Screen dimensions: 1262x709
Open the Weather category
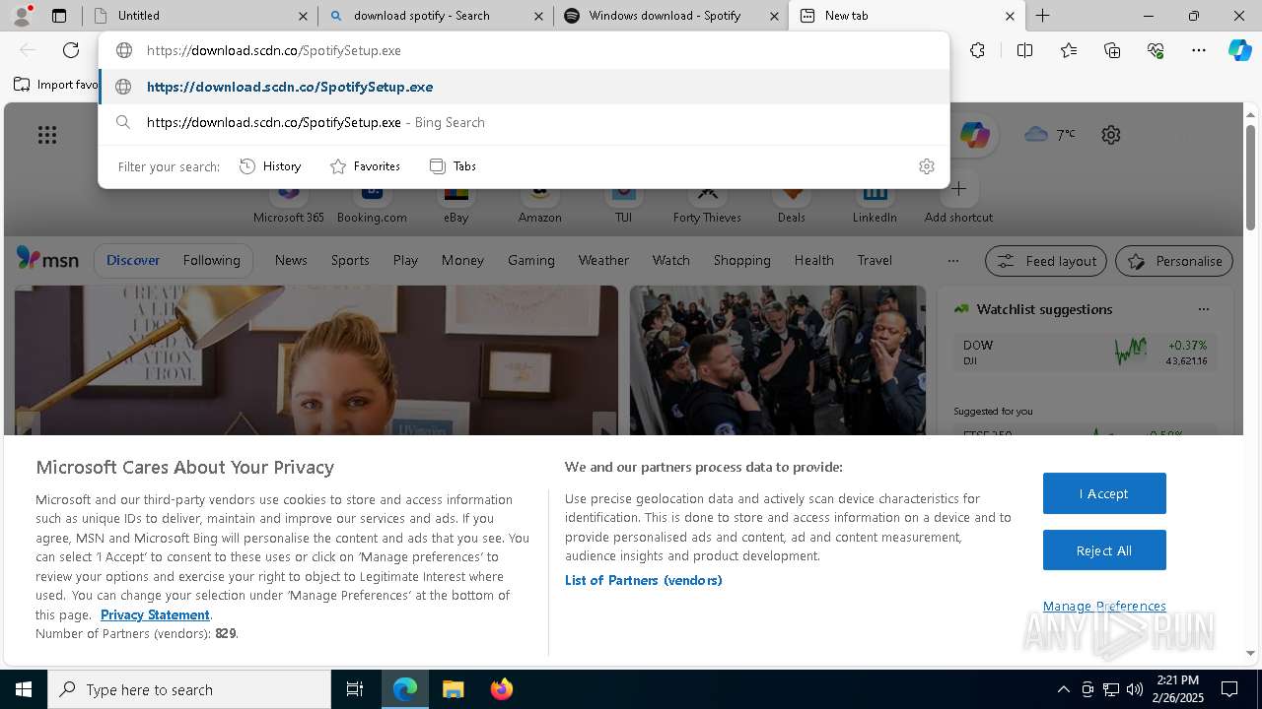(x=603, y=260)
